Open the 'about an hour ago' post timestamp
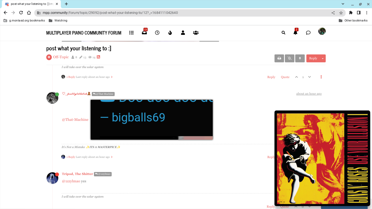This screenshot has height=209, width=372. [x=309, y=94]
